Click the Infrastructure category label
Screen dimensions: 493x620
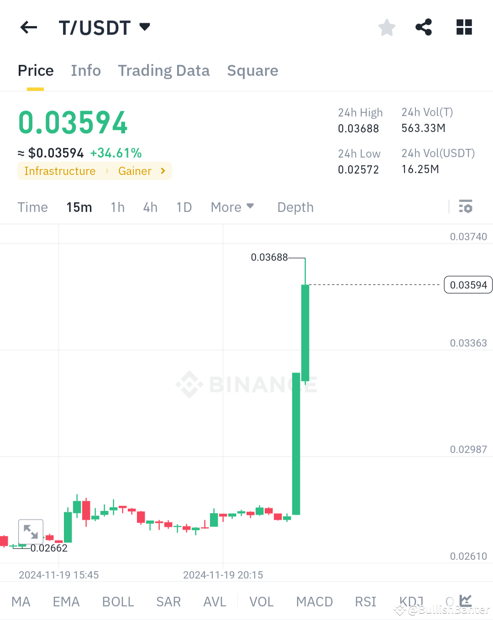(x=59, y=171)
